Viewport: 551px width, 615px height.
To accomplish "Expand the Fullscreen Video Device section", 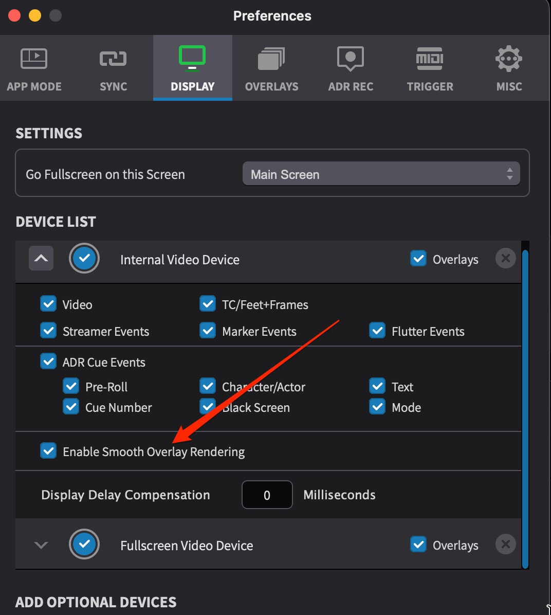I will 41,545.
